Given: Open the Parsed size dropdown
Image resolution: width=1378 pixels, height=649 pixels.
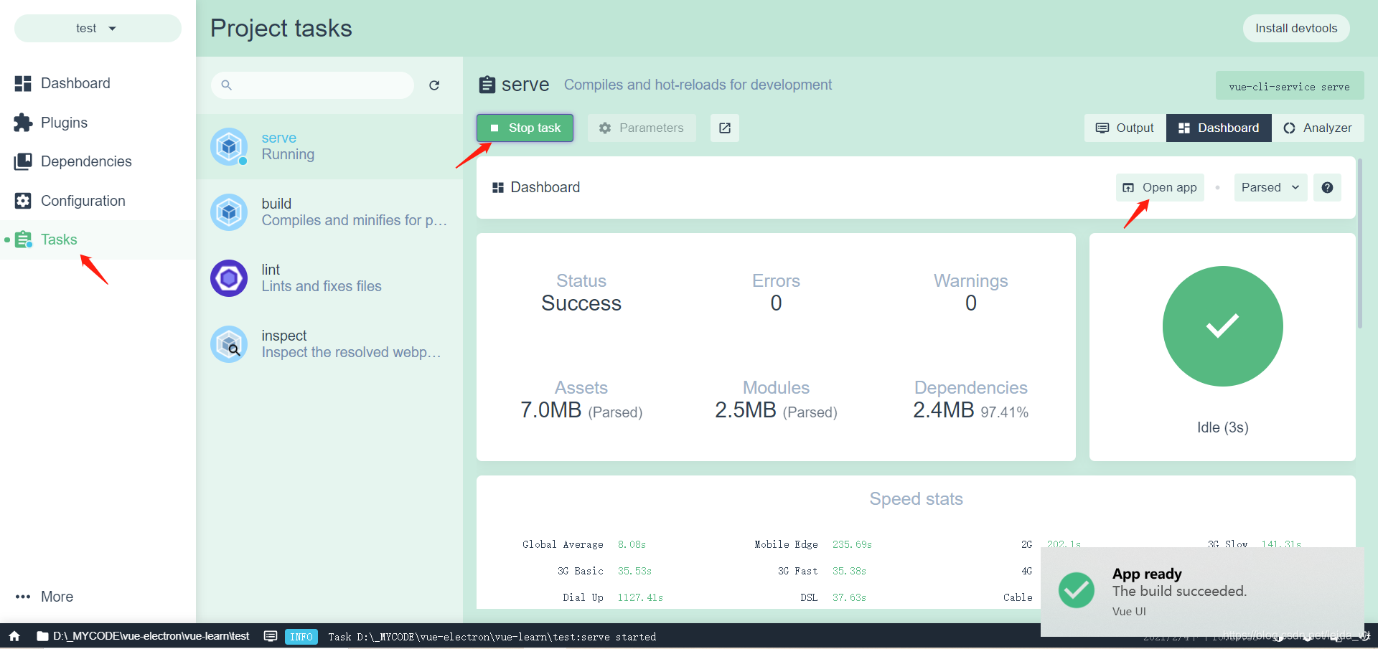Looking at the screenshot, I should click(1270, 187).
